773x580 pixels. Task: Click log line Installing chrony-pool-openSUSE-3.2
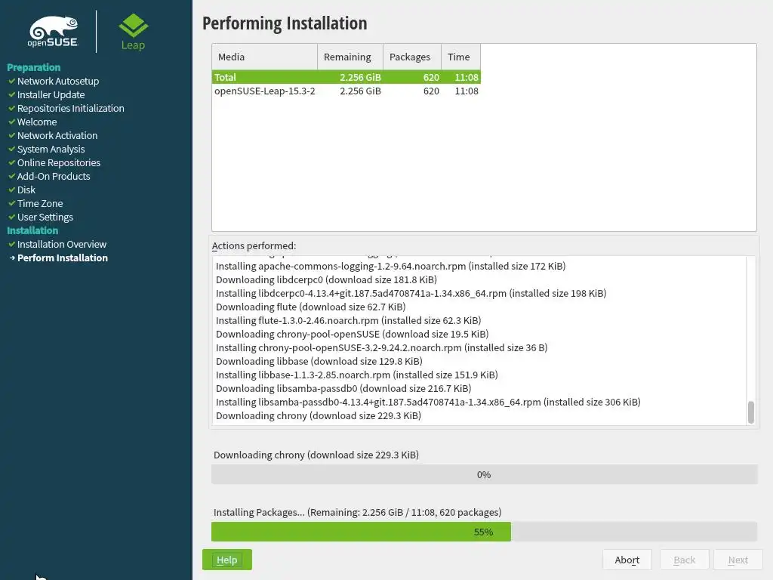[381, 347]
